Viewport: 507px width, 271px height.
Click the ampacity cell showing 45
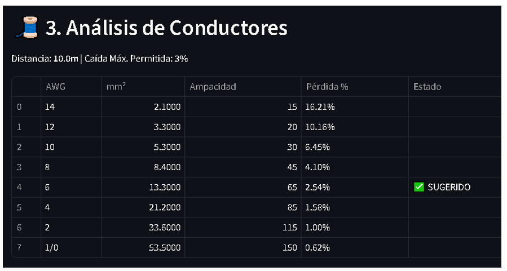click(292, 167)
